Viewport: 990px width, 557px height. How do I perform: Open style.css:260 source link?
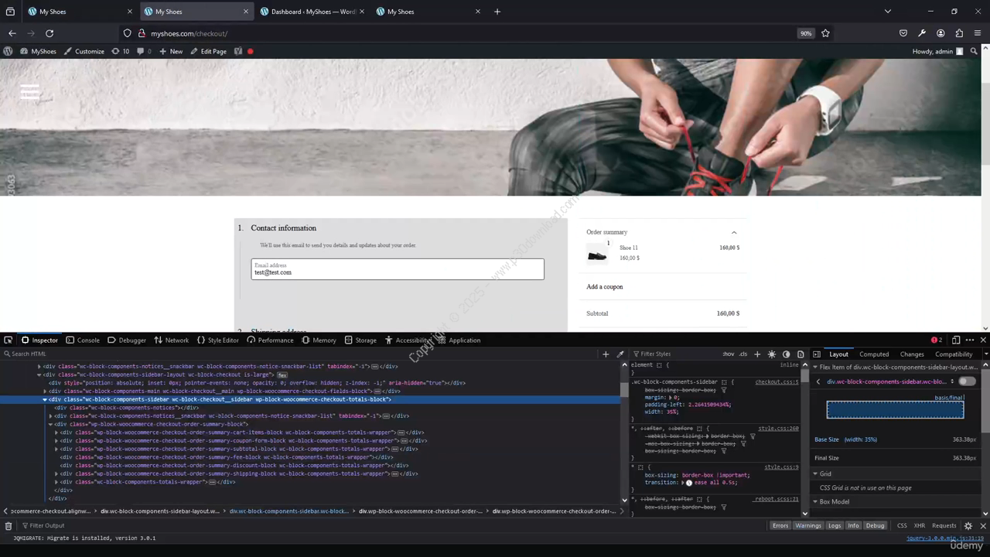778,428
